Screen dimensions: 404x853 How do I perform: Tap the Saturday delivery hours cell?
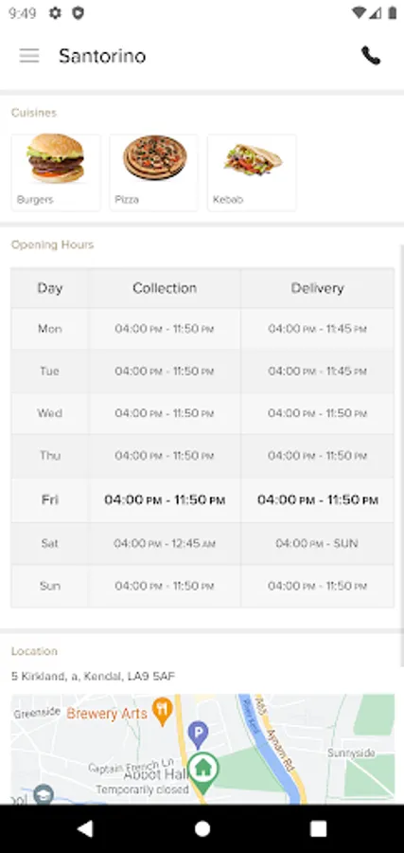(318, 543)
